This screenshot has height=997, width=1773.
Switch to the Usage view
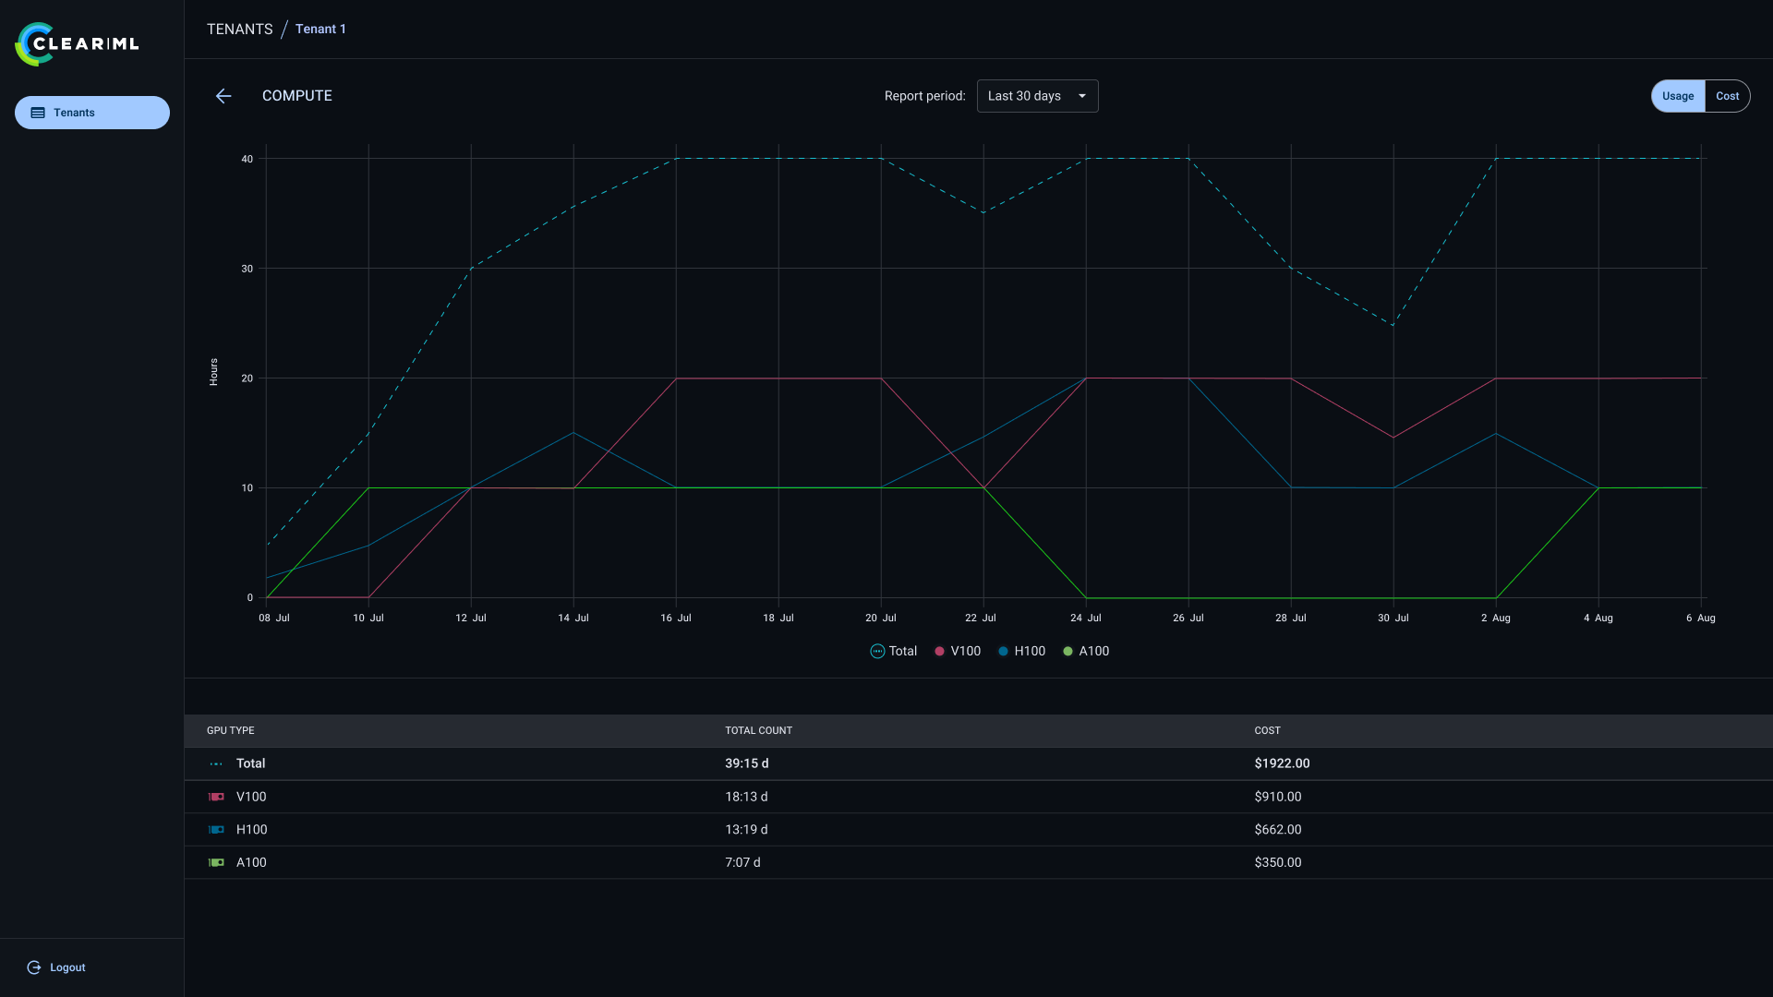click(1678, 96)
